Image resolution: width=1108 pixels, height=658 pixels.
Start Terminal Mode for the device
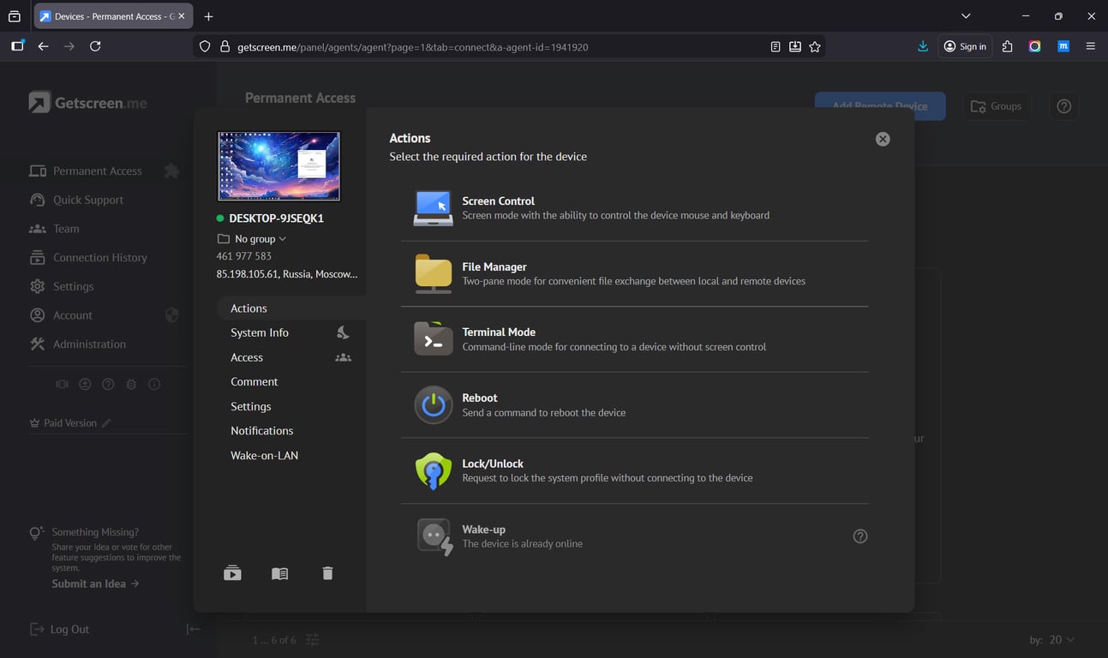(x=499, y=338)
